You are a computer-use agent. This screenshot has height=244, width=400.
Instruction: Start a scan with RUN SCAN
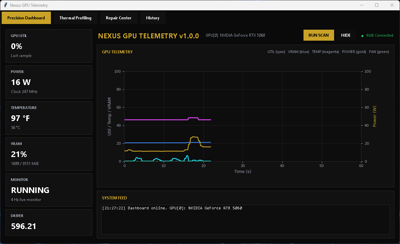[318, 35]
